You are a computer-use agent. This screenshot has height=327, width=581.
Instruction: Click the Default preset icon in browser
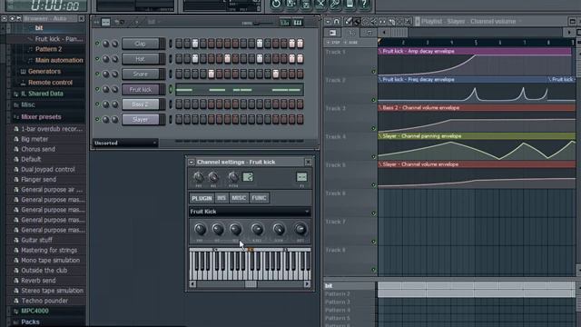point(16,160)
